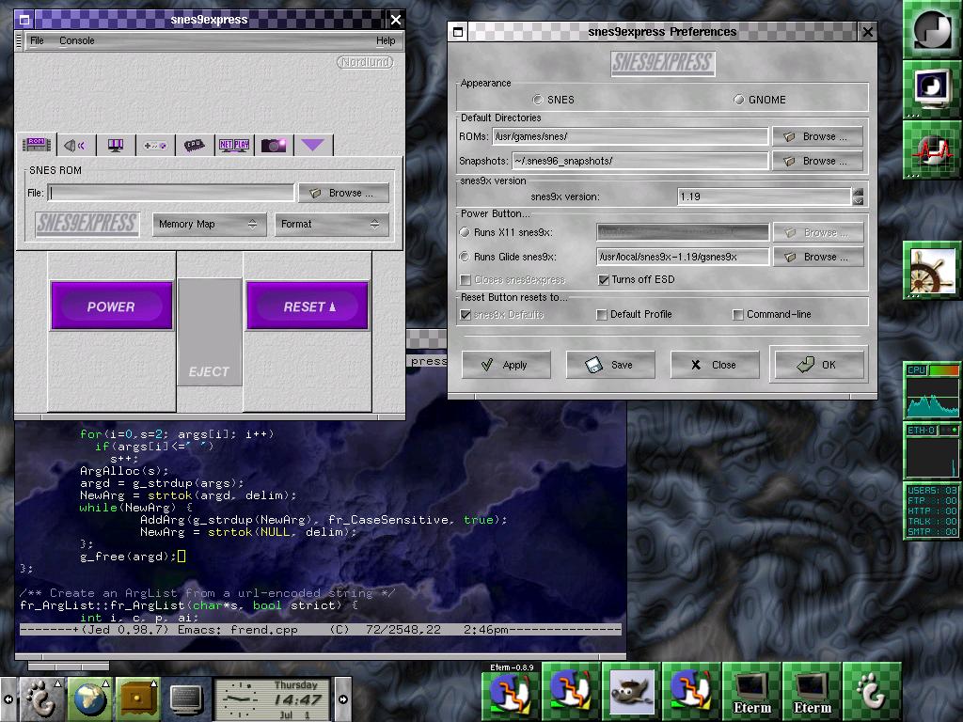Click the purple RESET button
The image size is (963, 722).
[x=308, y=306]
